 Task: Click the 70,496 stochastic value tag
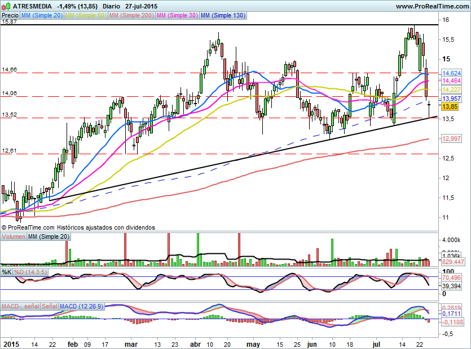(x=451, y=278)
